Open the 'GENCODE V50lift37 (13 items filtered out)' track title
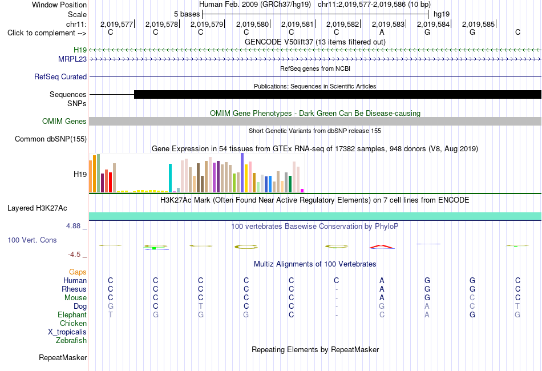This screenshot has width=542, height=371. click(x=315, y=42)
